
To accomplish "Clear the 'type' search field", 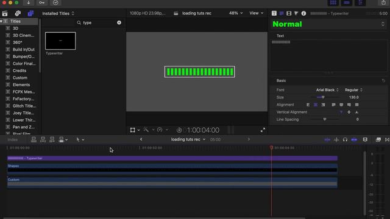I will click(119, 23).
